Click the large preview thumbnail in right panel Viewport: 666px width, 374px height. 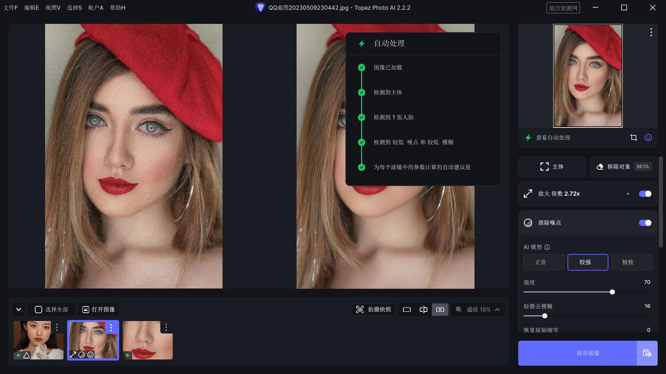588,76
